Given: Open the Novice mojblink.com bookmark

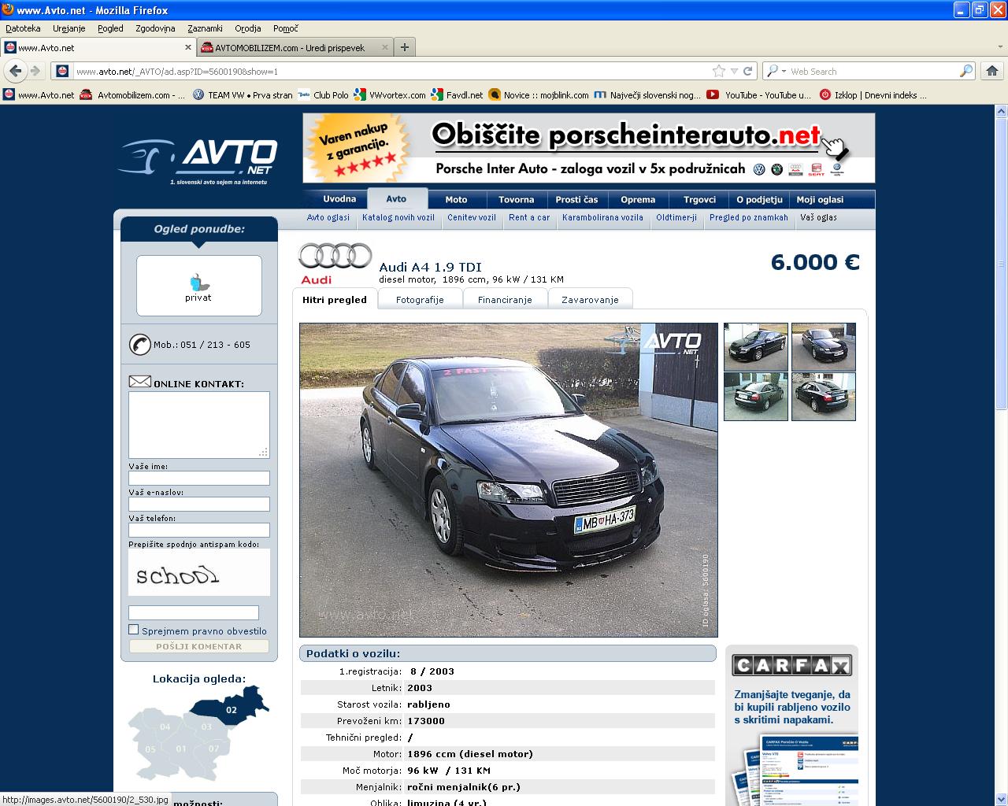Looking at the screenshot, I should tap(539, 94).
